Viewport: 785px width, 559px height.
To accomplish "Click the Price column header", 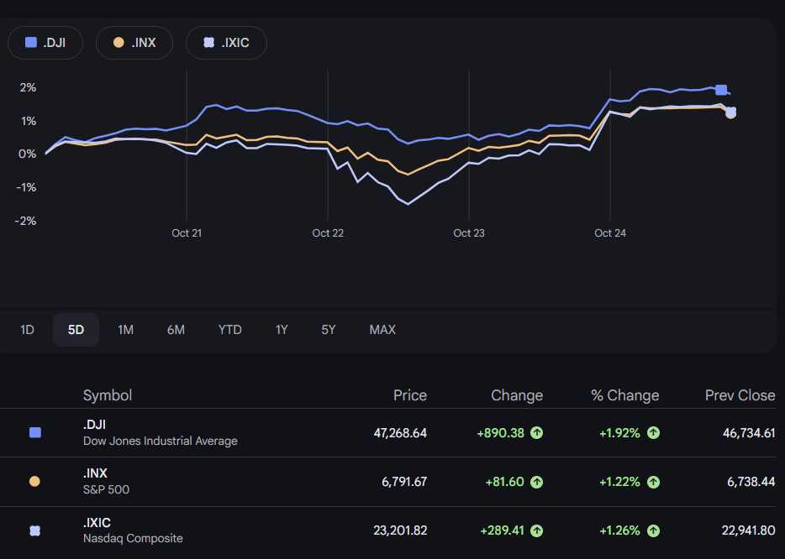I will coord(410,395).
